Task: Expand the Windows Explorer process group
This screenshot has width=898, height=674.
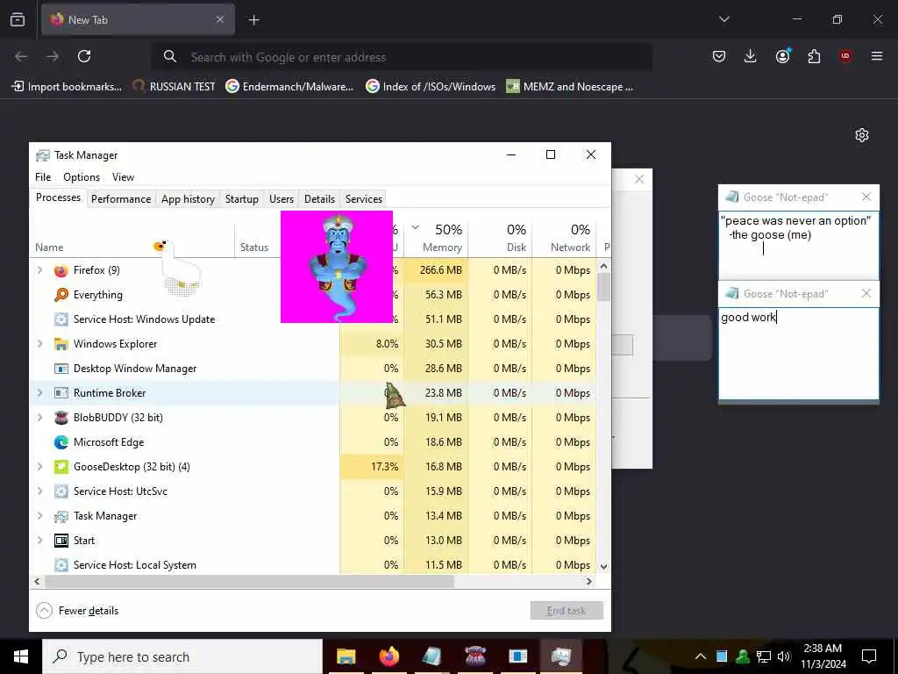Action: (40, 344)
